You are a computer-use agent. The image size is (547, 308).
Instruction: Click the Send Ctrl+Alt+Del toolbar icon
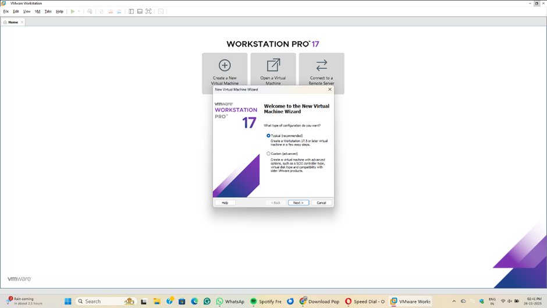pos(90,12)
